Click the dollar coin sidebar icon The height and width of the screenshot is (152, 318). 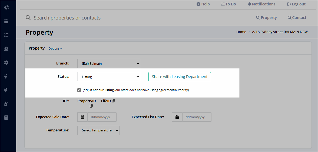[x=6, y=49]
